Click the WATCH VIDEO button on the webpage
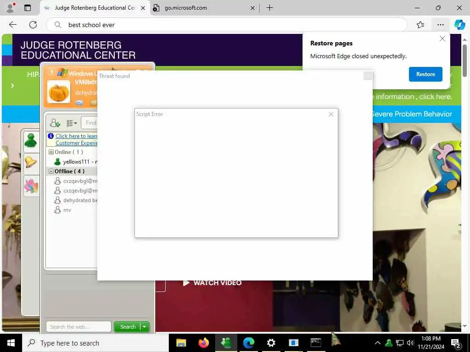 pyautogui.click(x=213, y=282)
